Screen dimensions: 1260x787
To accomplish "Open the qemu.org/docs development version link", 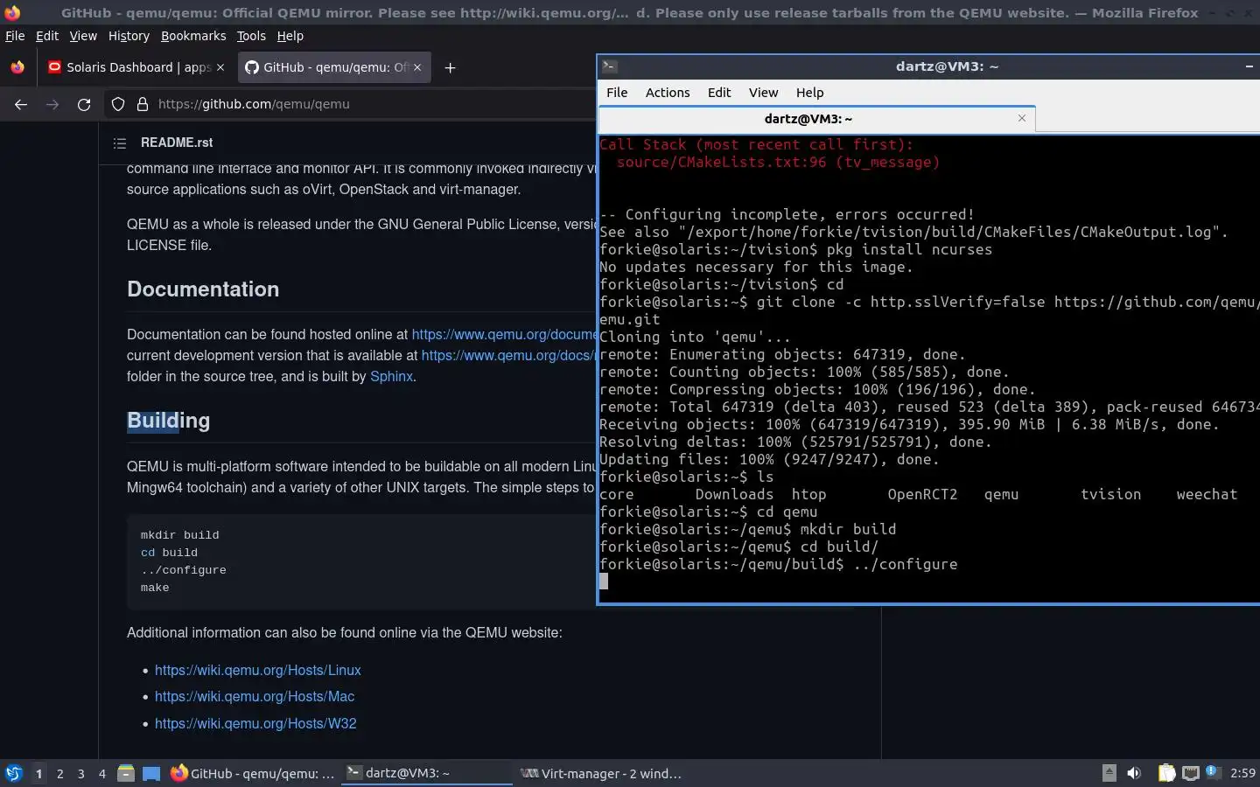I will [x=508, y=356].
